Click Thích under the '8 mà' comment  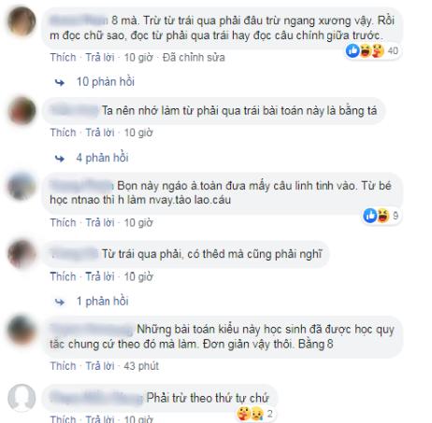pyautogui.click(x=64, y=58)
